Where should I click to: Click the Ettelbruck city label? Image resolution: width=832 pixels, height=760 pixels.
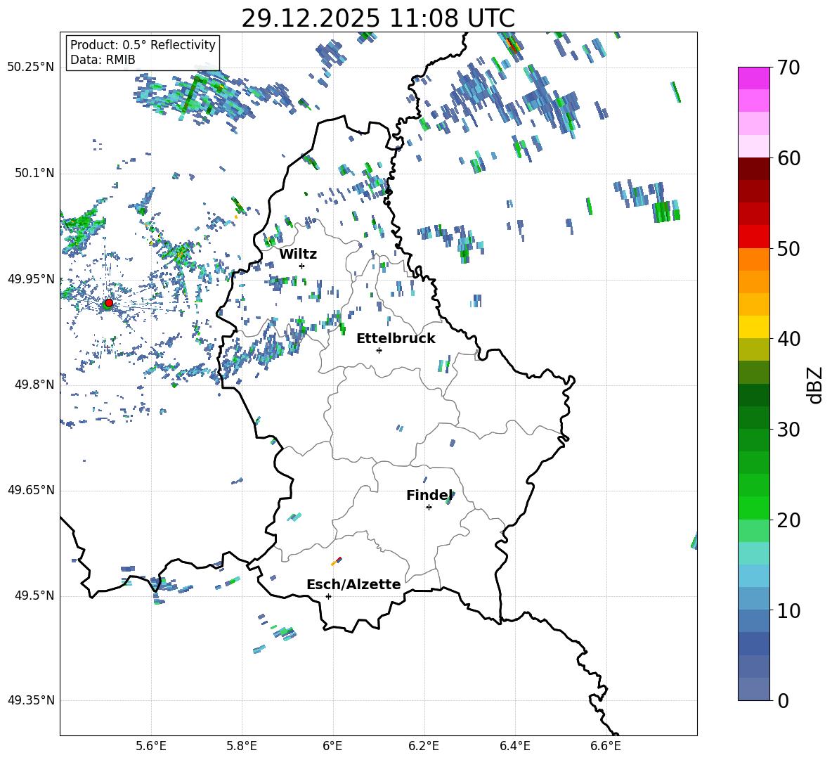pyautogui.click(x=396, y=339)
